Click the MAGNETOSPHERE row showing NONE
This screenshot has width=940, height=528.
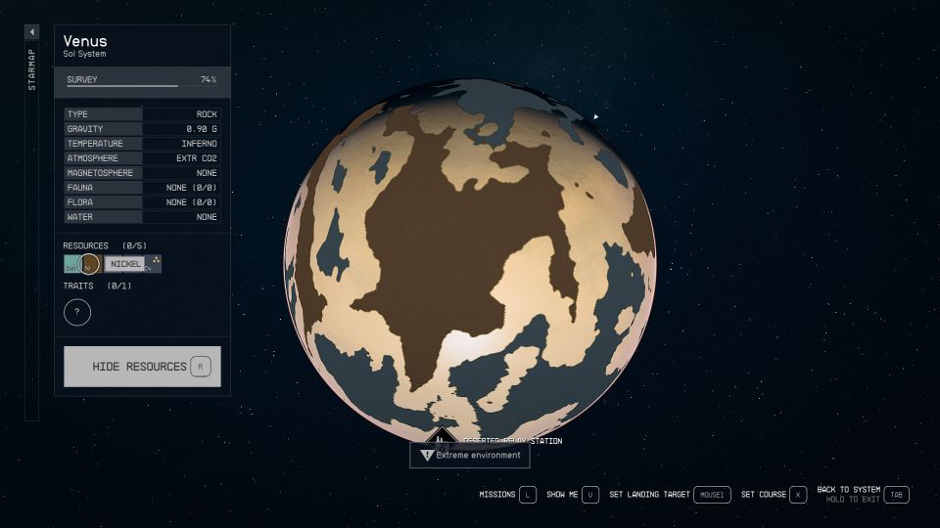142,173
